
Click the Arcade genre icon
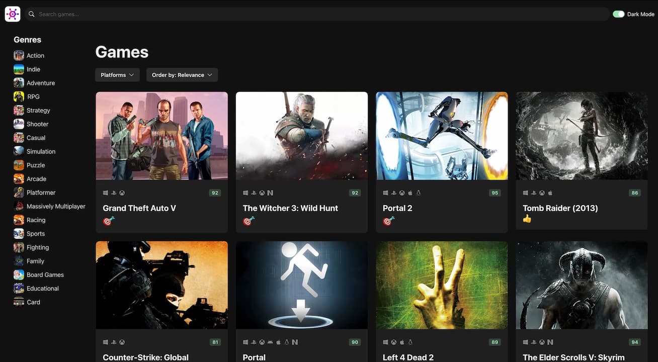pos(19,179)
